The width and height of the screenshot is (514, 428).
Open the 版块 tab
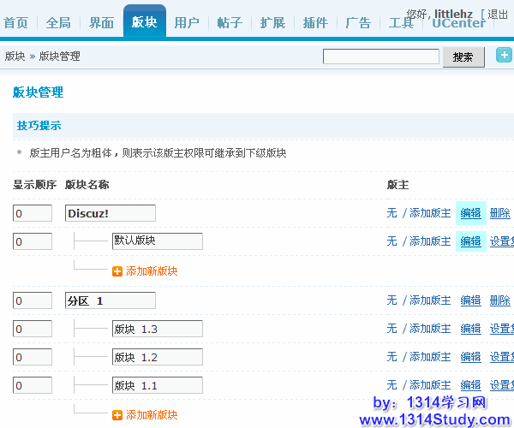coord(144,23)
